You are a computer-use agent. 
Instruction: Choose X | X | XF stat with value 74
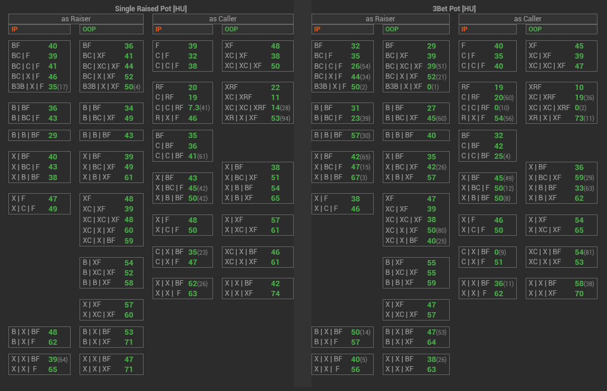258,293
